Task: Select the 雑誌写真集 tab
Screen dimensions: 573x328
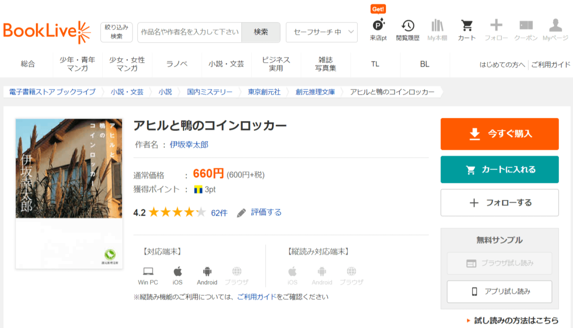Action: click(325, 64)
